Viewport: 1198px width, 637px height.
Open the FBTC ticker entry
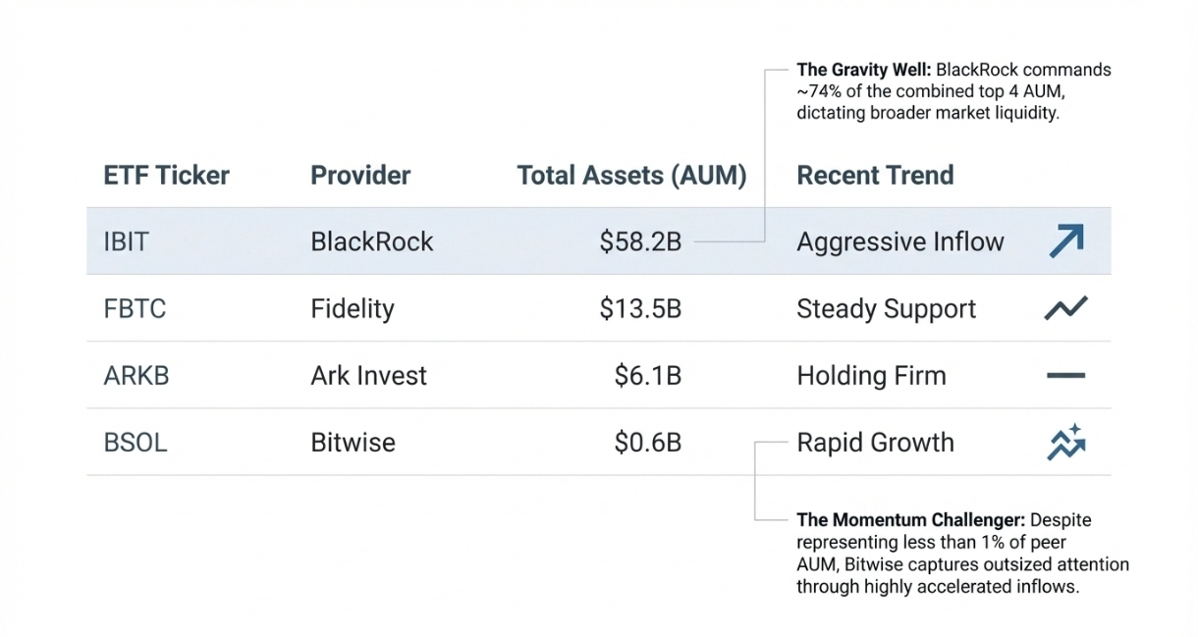point(135,309)
